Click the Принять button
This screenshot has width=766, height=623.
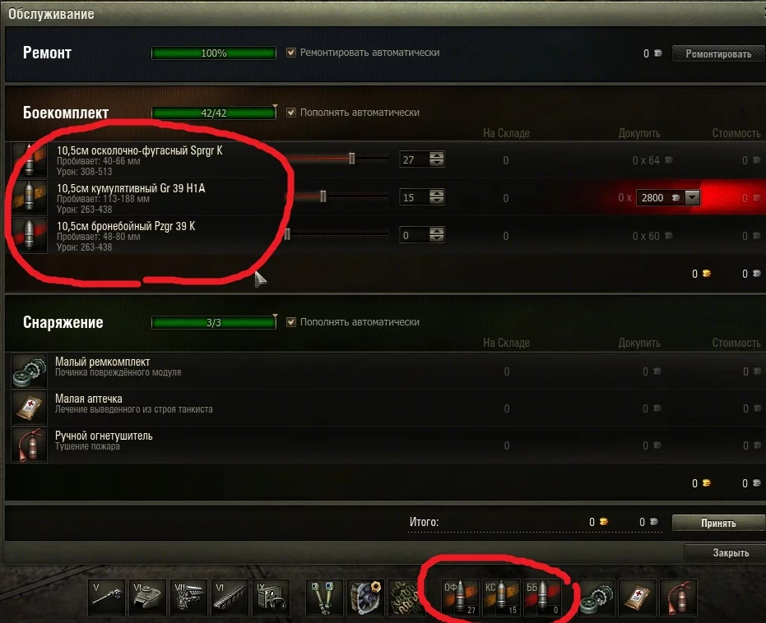click(x=718, y=523)
